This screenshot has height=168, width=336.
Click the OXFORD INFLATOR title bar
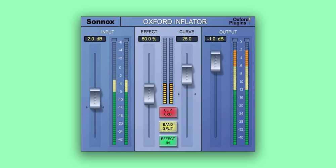(x=175, y=22)
